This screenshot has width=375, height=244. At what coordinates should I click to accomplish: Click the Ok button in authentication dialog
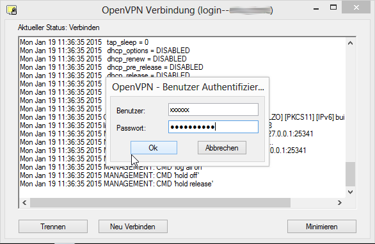[x=154, y=148]
